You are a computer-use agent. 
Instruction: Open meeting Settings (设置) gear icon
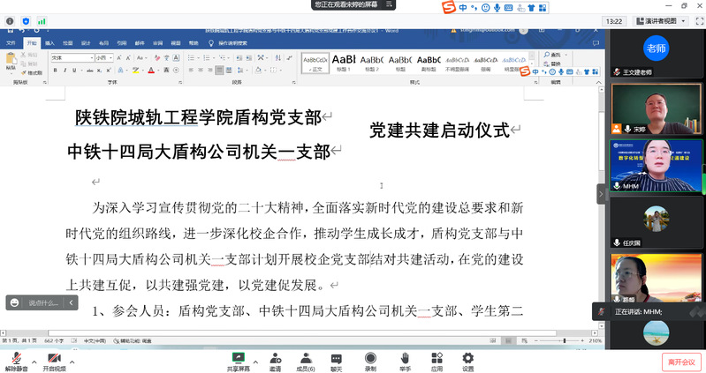pyautogui.click(x=468, y=357)
